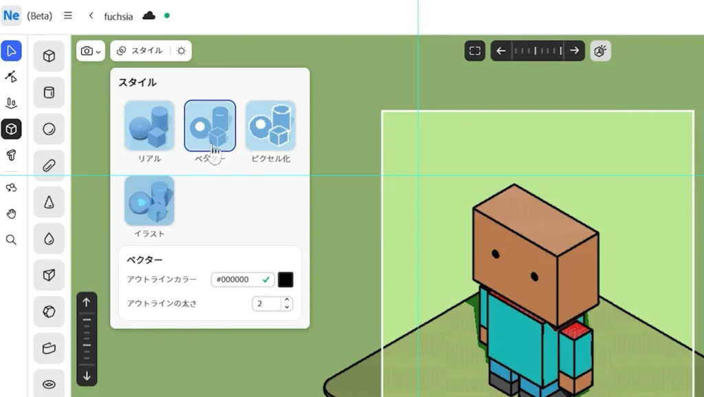Open the 3D view cube settings
704x397 pixels.
coord(600,51)
